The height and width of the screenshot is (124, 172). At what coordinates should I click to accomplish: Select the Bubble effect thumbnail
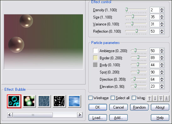click(14, 101)
